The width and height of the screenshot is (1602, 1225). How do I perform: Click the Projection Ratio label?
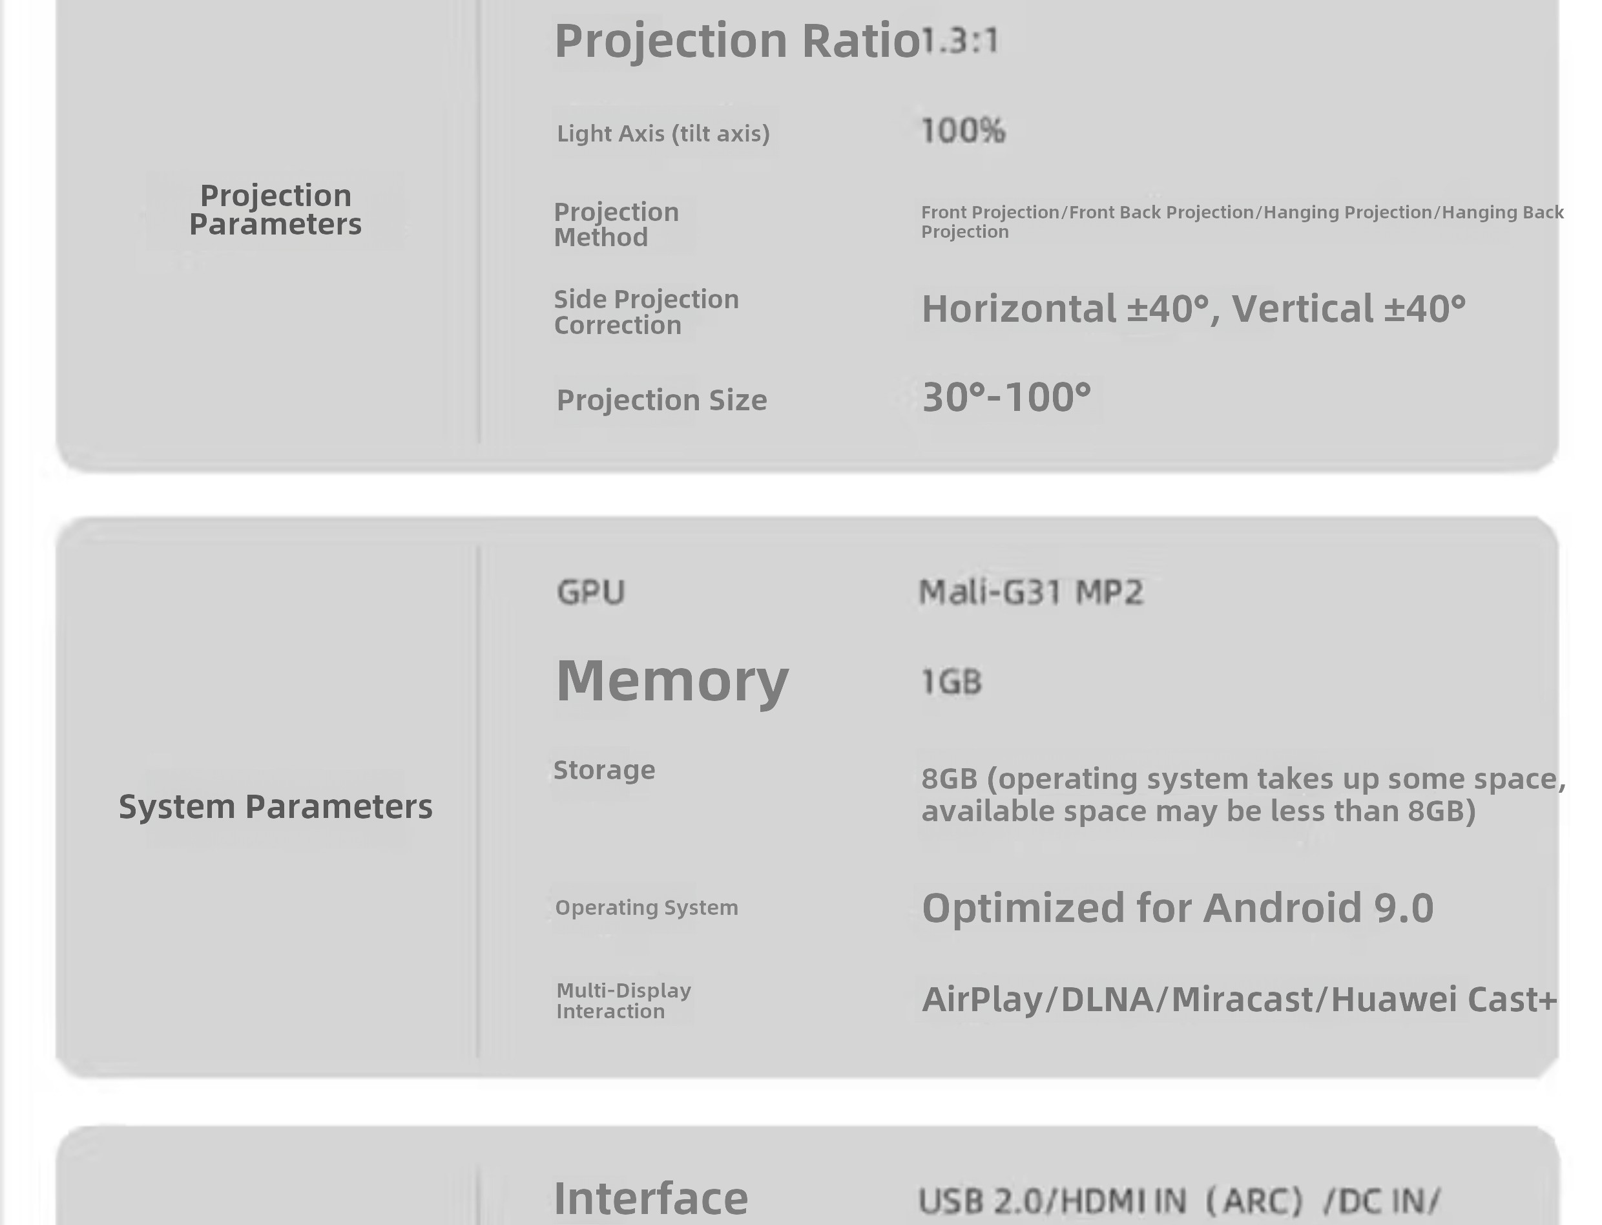[x=736, y=41]
